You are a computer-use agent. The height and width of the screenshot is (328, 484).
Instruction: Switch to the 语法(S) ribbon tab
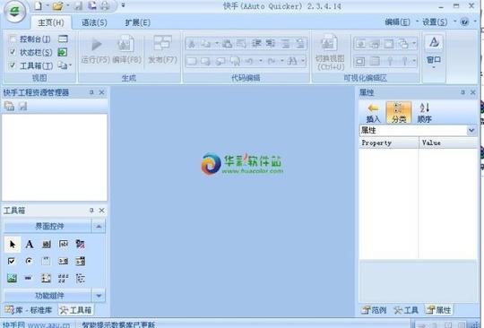point(94,22)
